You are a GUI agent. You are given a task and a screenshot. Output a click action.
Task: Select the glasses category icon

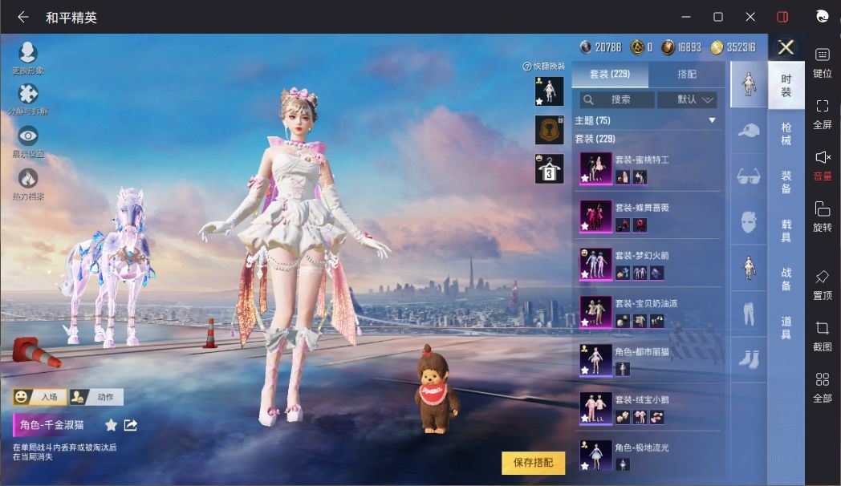pyautogui.click(x=748, y=176)
